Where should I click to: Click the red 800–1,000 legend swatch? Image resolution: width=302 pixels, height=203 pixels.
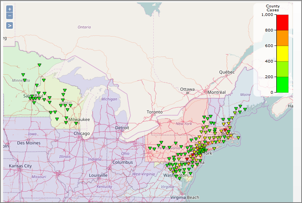pyautogui.click(x=282, y=22)
